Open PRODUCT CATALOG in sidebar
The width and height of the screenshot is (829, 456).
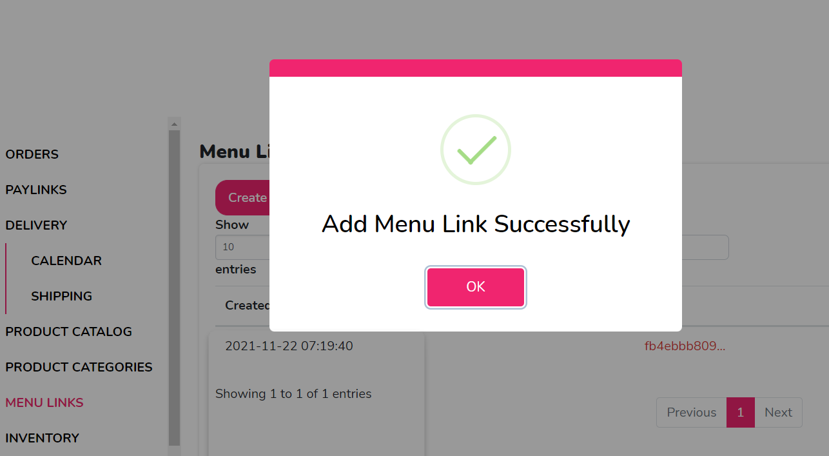coord(69,332)
